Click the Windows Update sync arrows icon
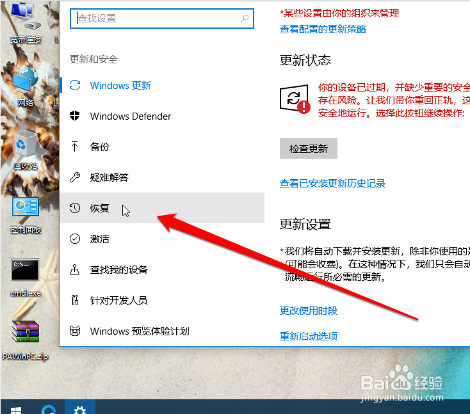 pyautogui.click(x=75, y=85)
